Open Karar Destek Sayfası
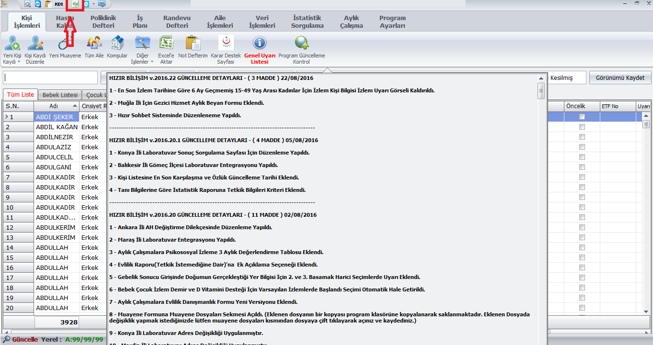653x345 pixels. [x=226, y=44]
